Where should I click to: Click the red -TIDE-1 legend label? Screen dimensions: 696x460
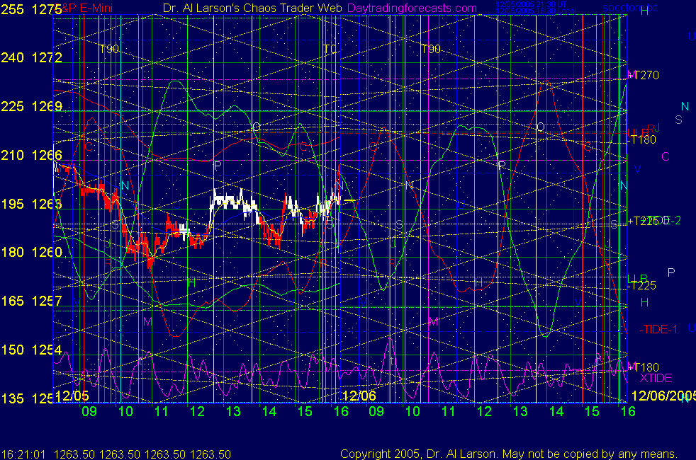(x=660, y=329)
